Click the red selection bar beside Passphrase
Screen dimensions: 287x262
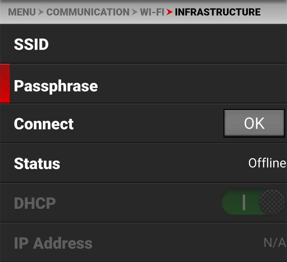pyautogui.click(x=5, y=83)
